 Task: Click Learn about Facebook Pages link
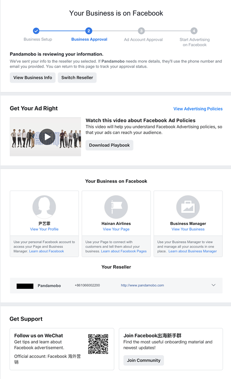click(x=124, y=251)
